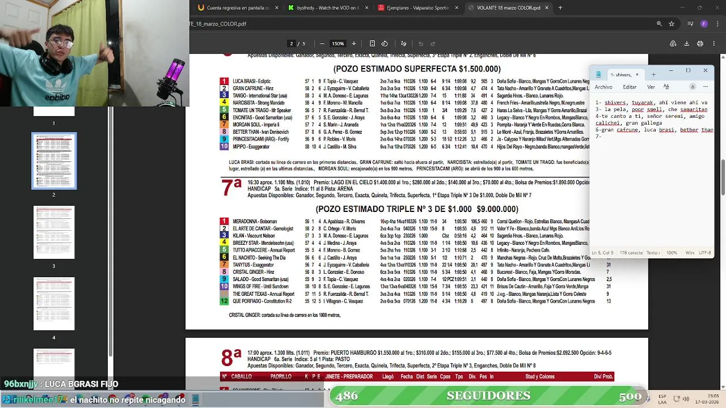The height and width of the screenshot is (408, 726).
Task: Open the browser profile avatar
Action: point(704,24)
